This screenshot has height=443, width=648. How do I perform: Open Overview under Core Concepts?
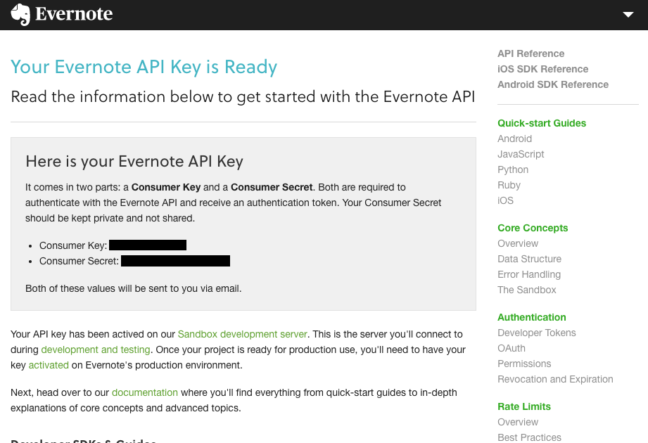pos(518,243)
